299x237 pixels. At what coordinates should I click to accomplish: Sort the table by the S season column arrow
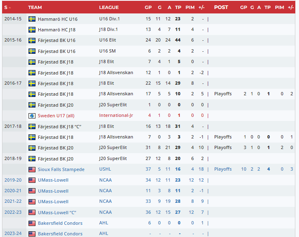pos(9,8)
